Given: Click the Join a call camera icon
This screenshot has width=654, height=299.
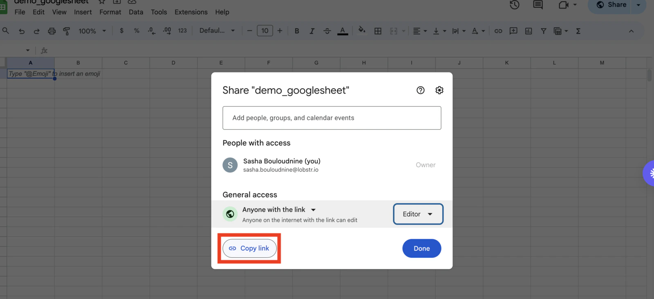Looking at the screenshot, I should [x=564, y=4].
